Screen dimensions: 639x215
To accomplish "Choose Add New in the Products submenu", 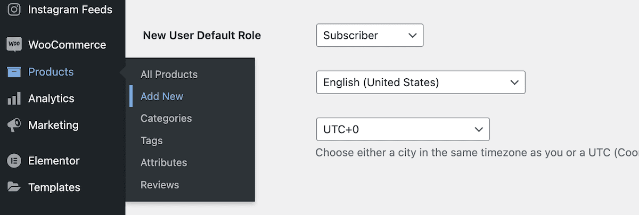I will pos(162,96).
